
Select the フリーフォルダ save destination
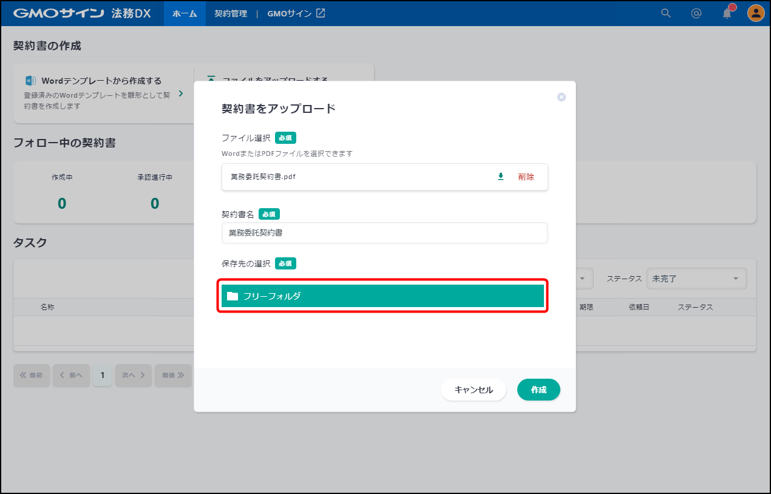click(382, 296)
